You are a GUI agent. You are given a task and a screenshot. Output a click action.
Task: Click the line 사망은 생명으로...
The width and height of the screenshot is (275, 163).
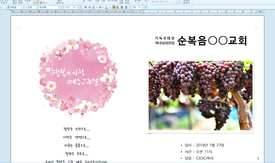click(77, 137)
